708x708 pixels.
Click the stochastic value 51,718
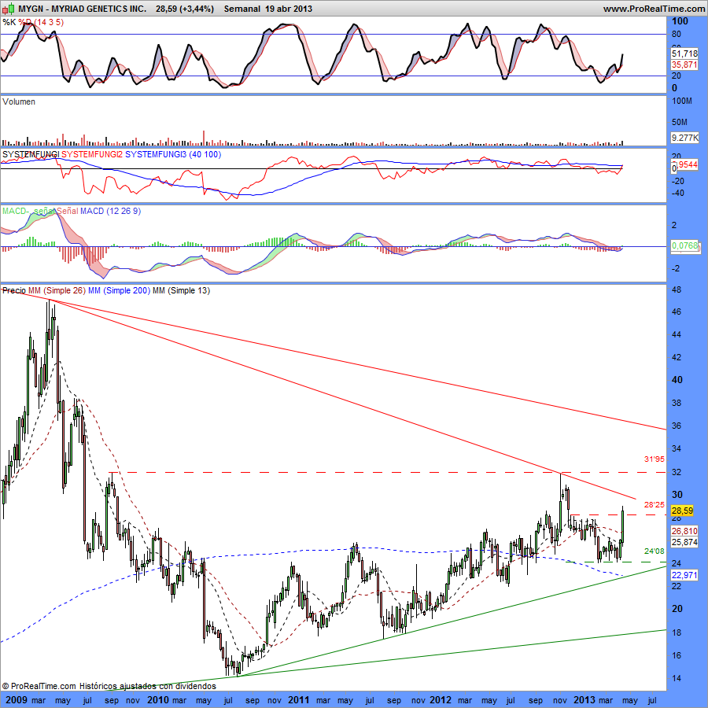684,53
